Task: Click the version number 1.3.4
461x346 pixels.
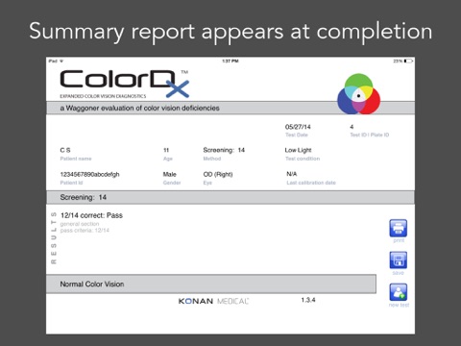Action: [x=308, y=300]
